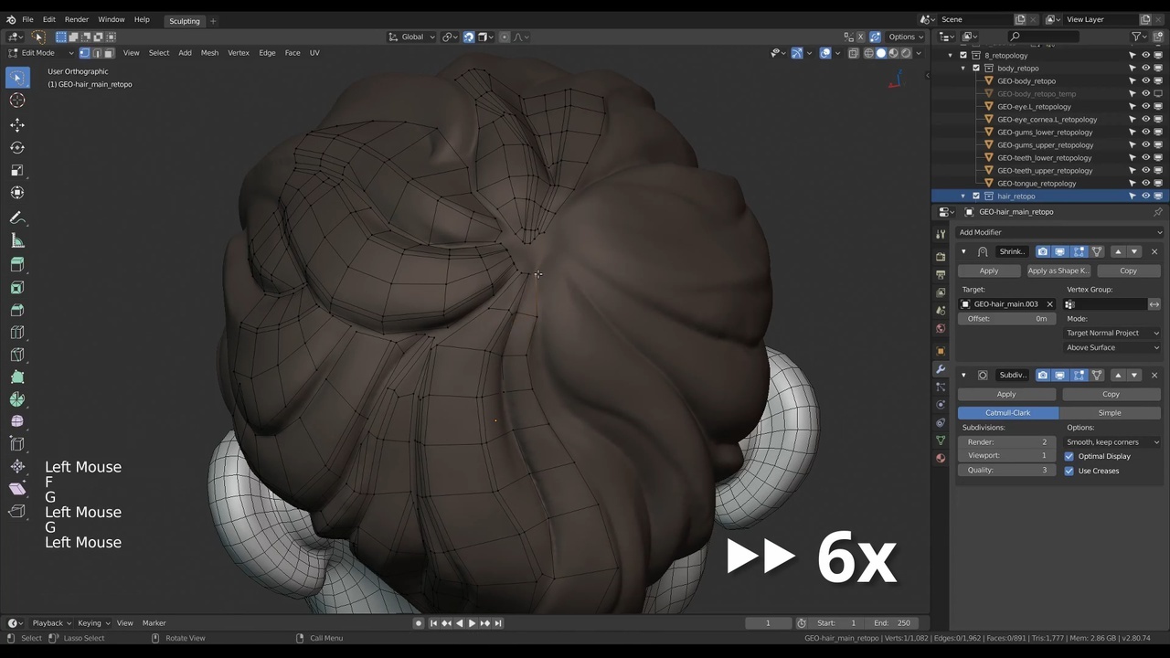
Task: Toggle the Optimal Display checkbox
Action: pos(1069,456)
